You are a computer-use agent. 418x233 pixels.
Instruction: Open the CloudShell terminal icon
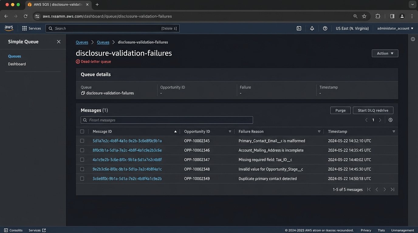point(299,28)
